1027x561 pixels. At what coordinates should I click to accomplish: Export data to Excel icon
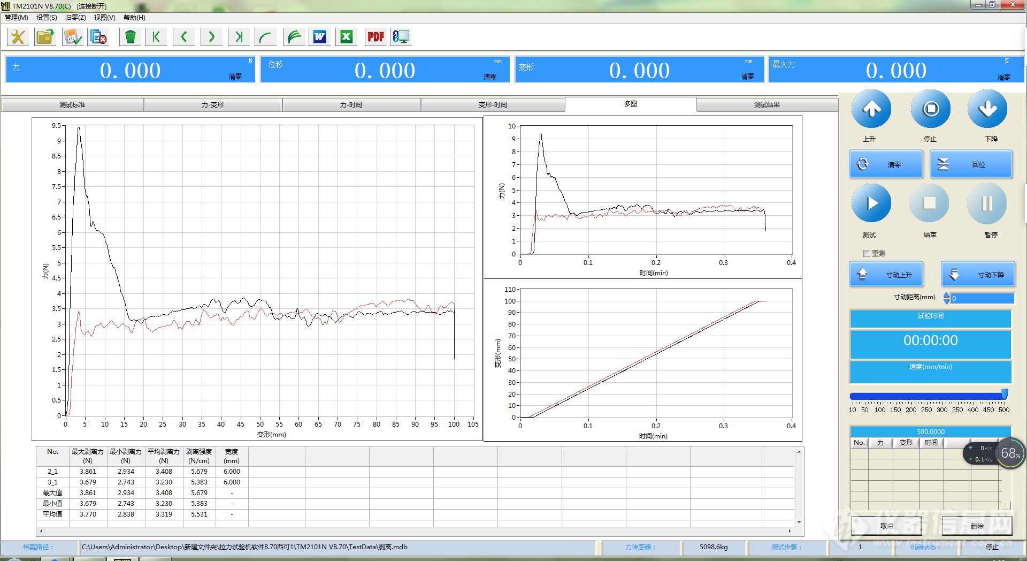(x=347, y=37)
